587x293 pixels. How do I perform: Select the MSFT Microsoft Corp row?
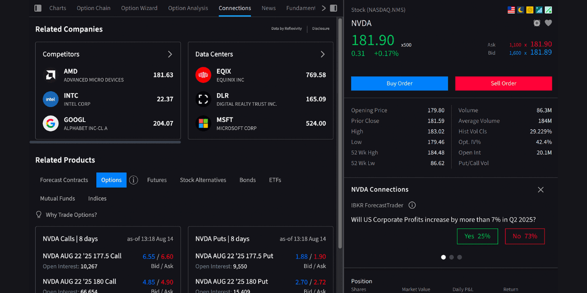click(261, 124)
